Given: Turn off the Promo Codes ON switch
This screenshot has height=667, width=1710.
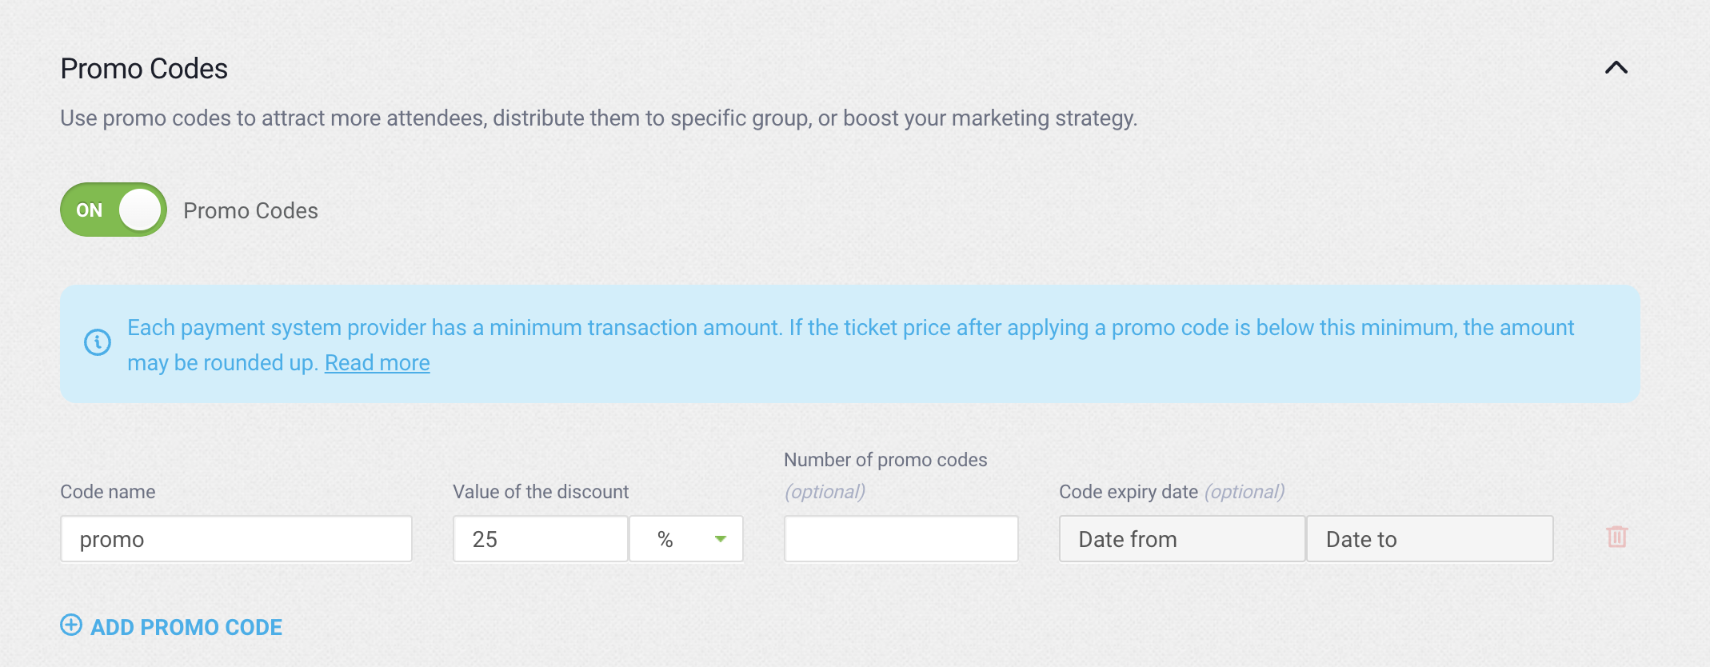Looking at the screenshot, I should [114, 210].
